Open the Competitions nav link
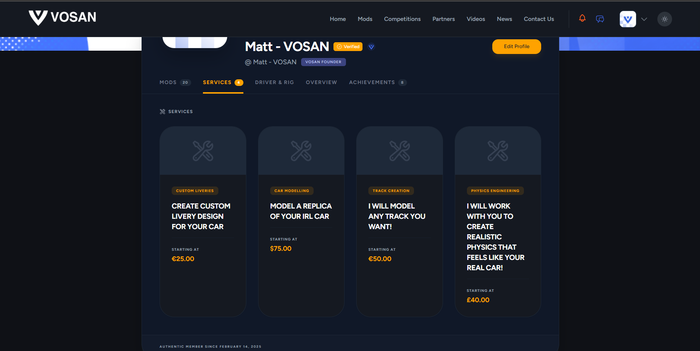 point(402,19)
